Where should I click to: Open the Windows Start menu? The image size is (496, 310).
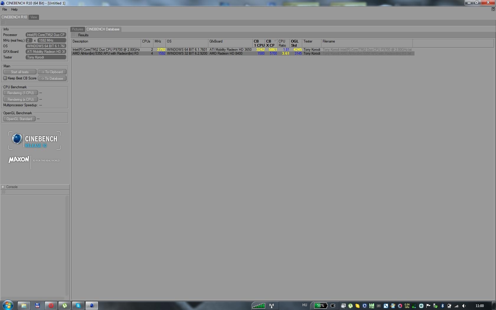[x=8, y=305]
